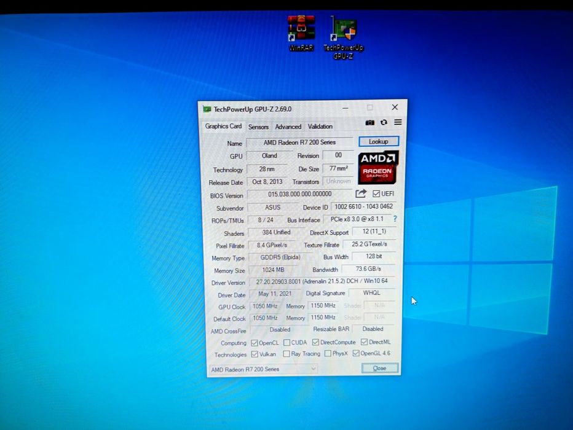Click the Digital Signature value WHQL
The height and width of the screenshot is (430, 573).
point(371,293)
